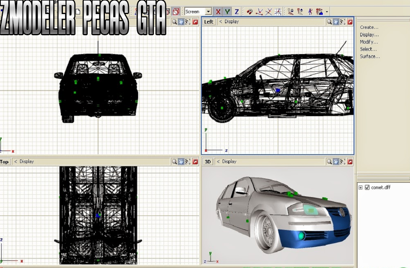410x268 pixels.
Task: Click the magnet snap icon
Action: point(250,12)
